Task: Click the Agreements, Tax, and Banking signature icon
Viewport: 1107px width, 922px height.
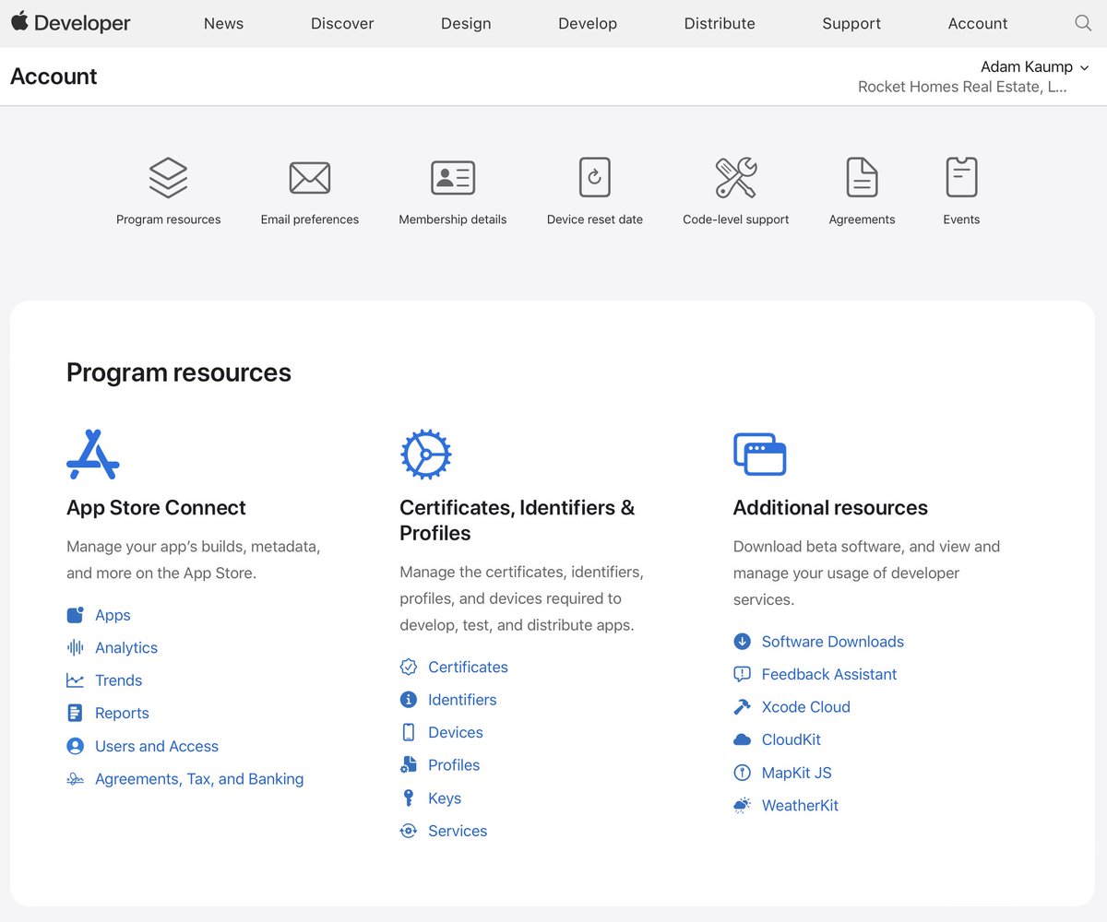Action: (x=76, y=779)
